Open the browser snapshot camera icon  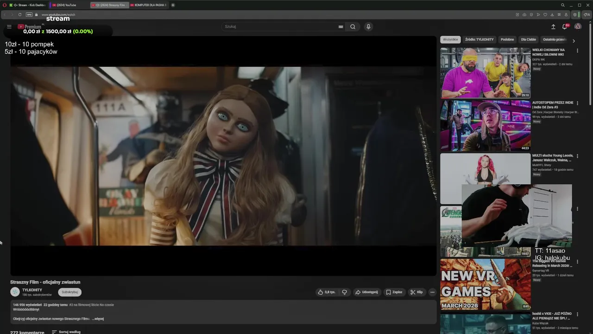pyautogui.click(x=524, y=14)
